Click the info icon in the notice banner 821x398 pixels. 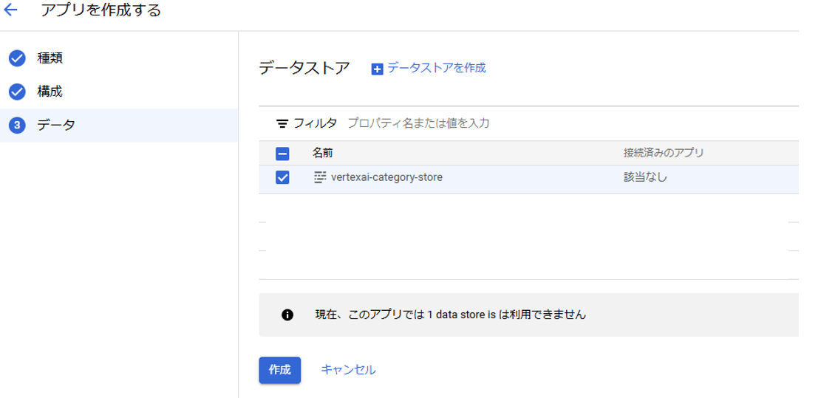[287, 315]
